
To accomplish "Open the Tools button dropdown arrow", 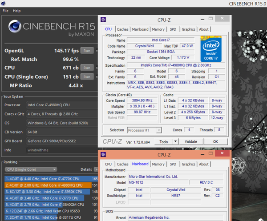I will coord(175,141).
